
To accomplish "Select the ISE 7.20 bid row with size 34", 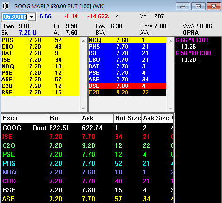I will coord(40,60).
